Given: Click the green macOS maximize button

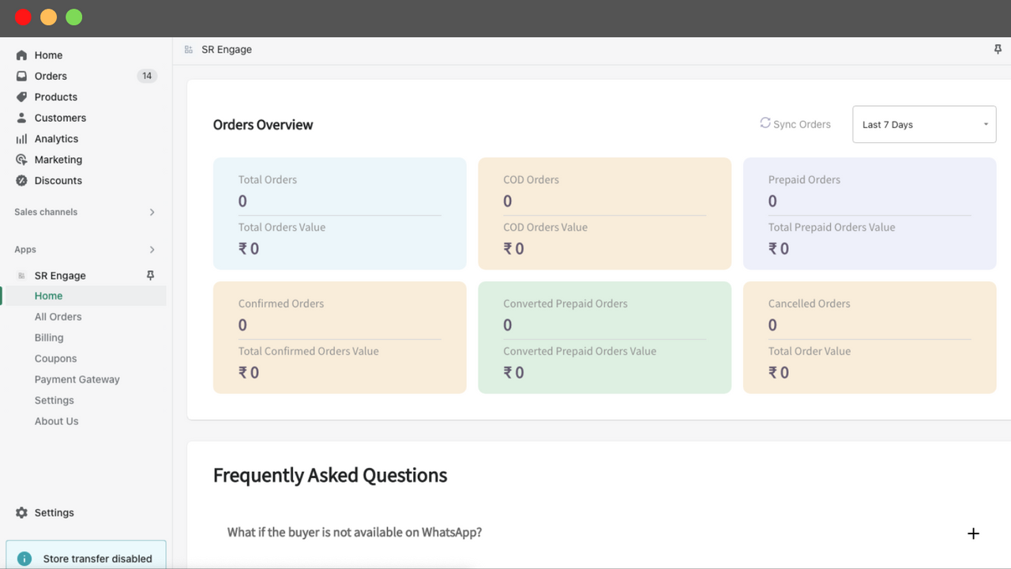Looking at the screenshot, I should tap(74, 17).
